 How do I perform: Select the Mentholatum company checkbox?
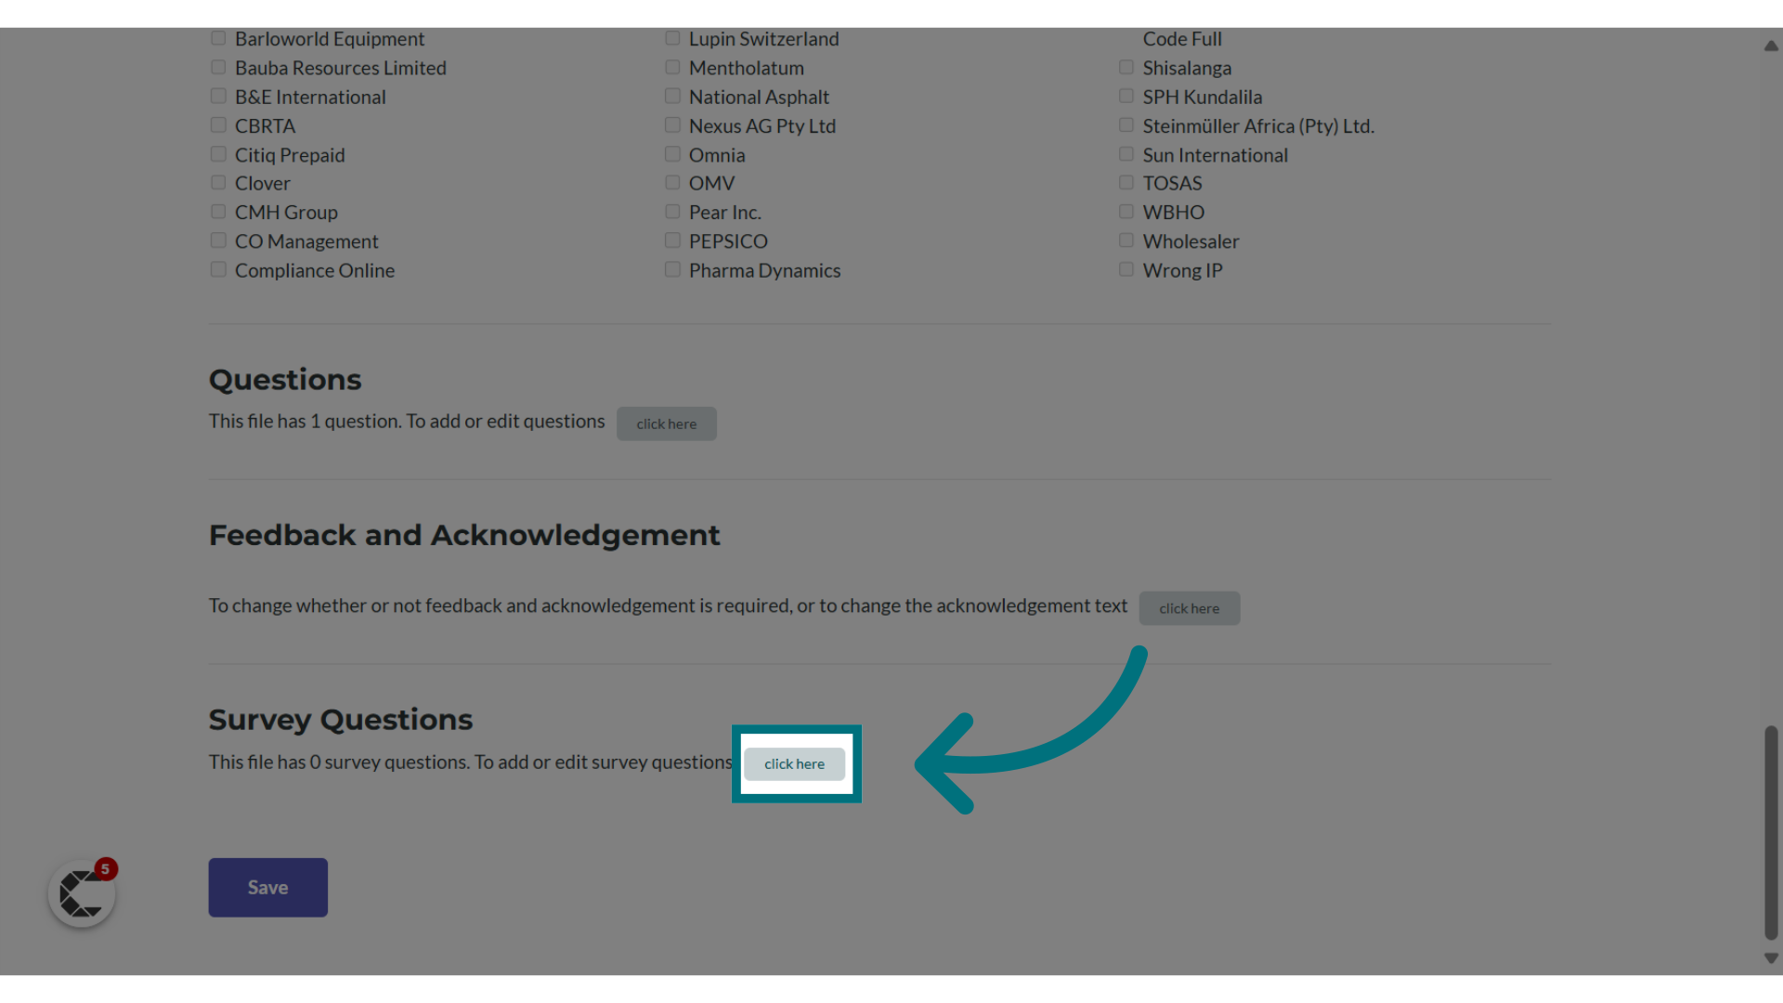(x=672, y=66)
